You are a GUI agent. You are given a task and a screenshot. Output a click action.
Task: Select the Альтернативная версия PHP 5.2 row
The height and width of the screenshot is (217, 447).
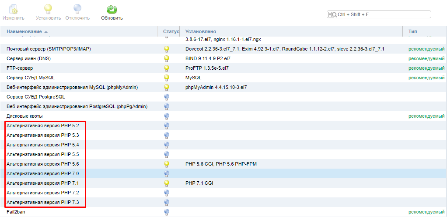tap(42, 125)
